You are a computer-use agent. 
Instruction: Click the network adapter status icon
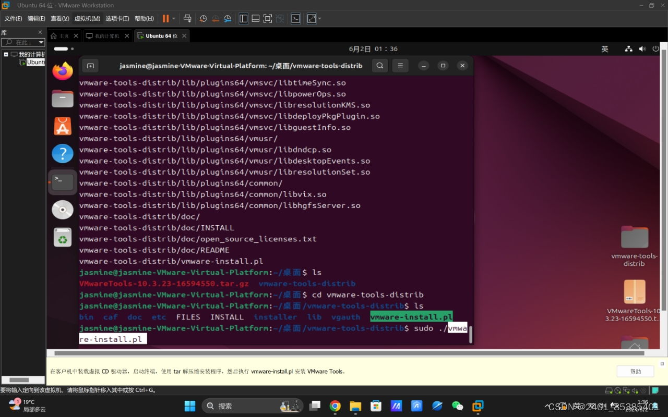(626, 390)
